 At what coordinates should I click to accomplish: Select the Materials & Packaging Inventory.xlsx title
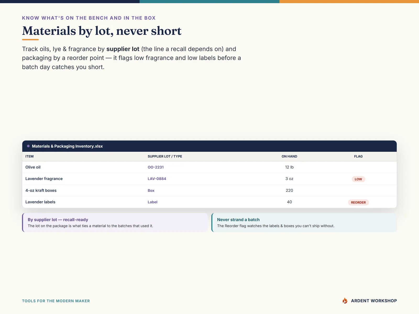pyautogui.click(x=67, y=146)
